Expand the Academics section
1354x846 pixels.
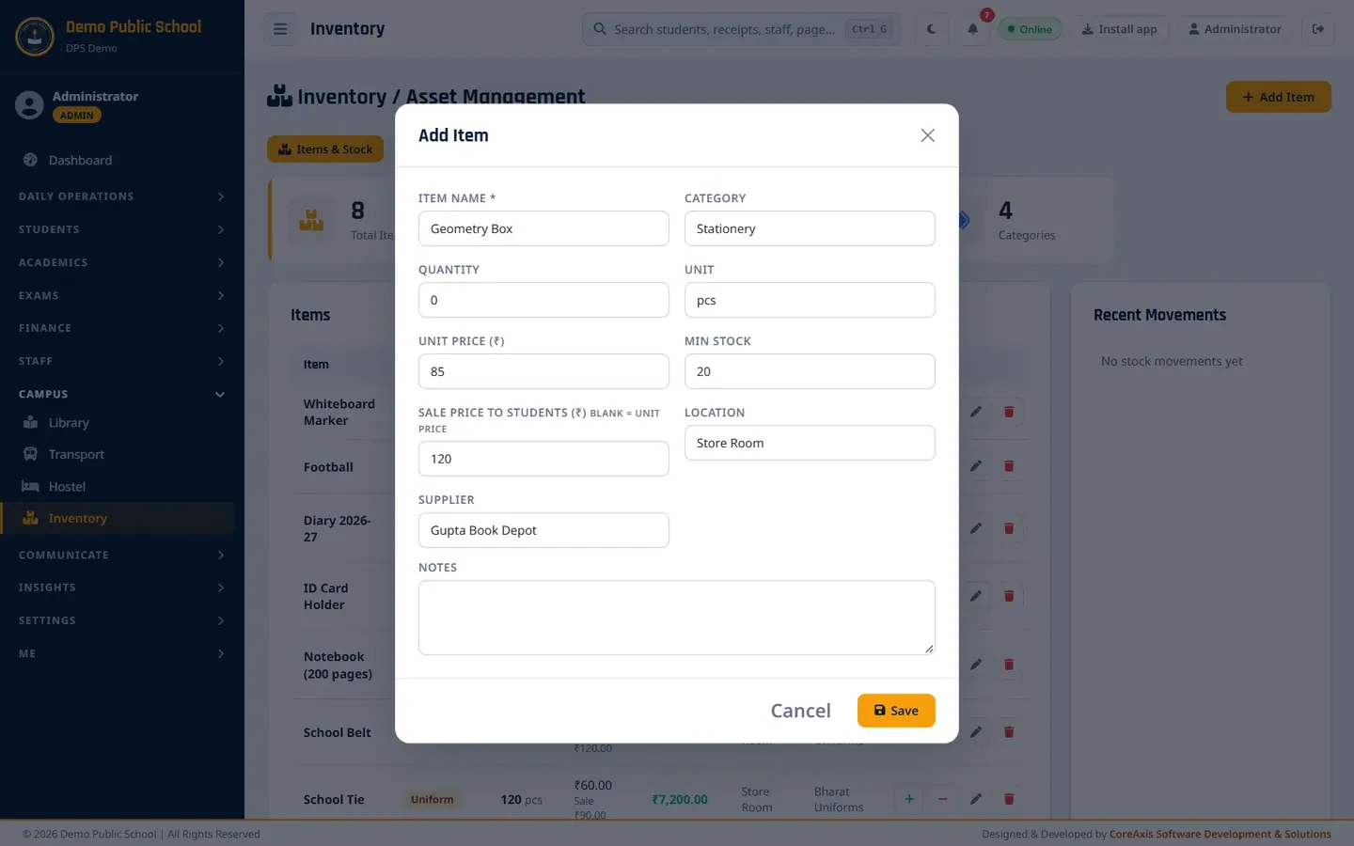tap(122, 262)
